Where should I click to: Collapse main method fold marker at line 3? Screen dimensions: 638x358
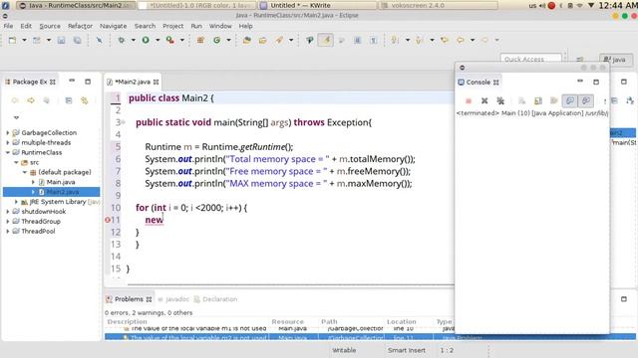point(124,122)
